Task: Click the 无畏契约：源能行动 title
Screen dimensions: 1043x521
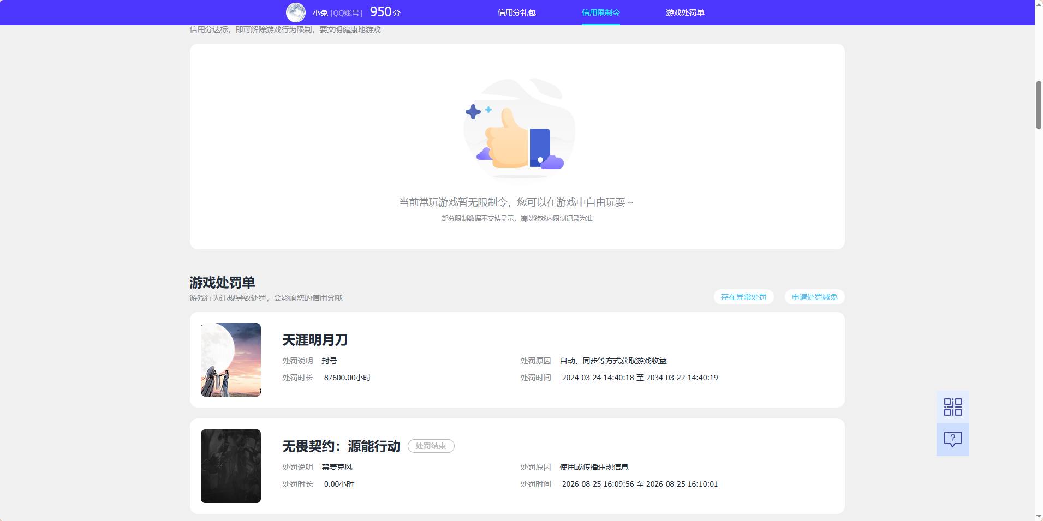Action: (x=341, y=446)
